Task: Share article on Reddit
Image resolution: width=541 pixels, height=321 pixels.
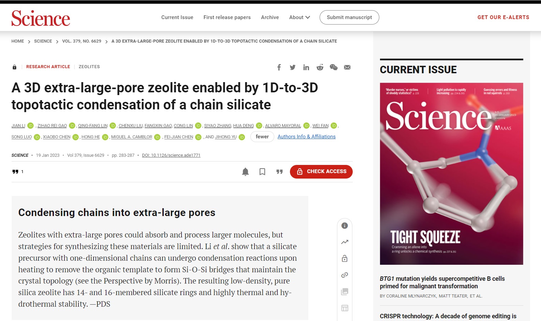Action: [x=320, y=67]
